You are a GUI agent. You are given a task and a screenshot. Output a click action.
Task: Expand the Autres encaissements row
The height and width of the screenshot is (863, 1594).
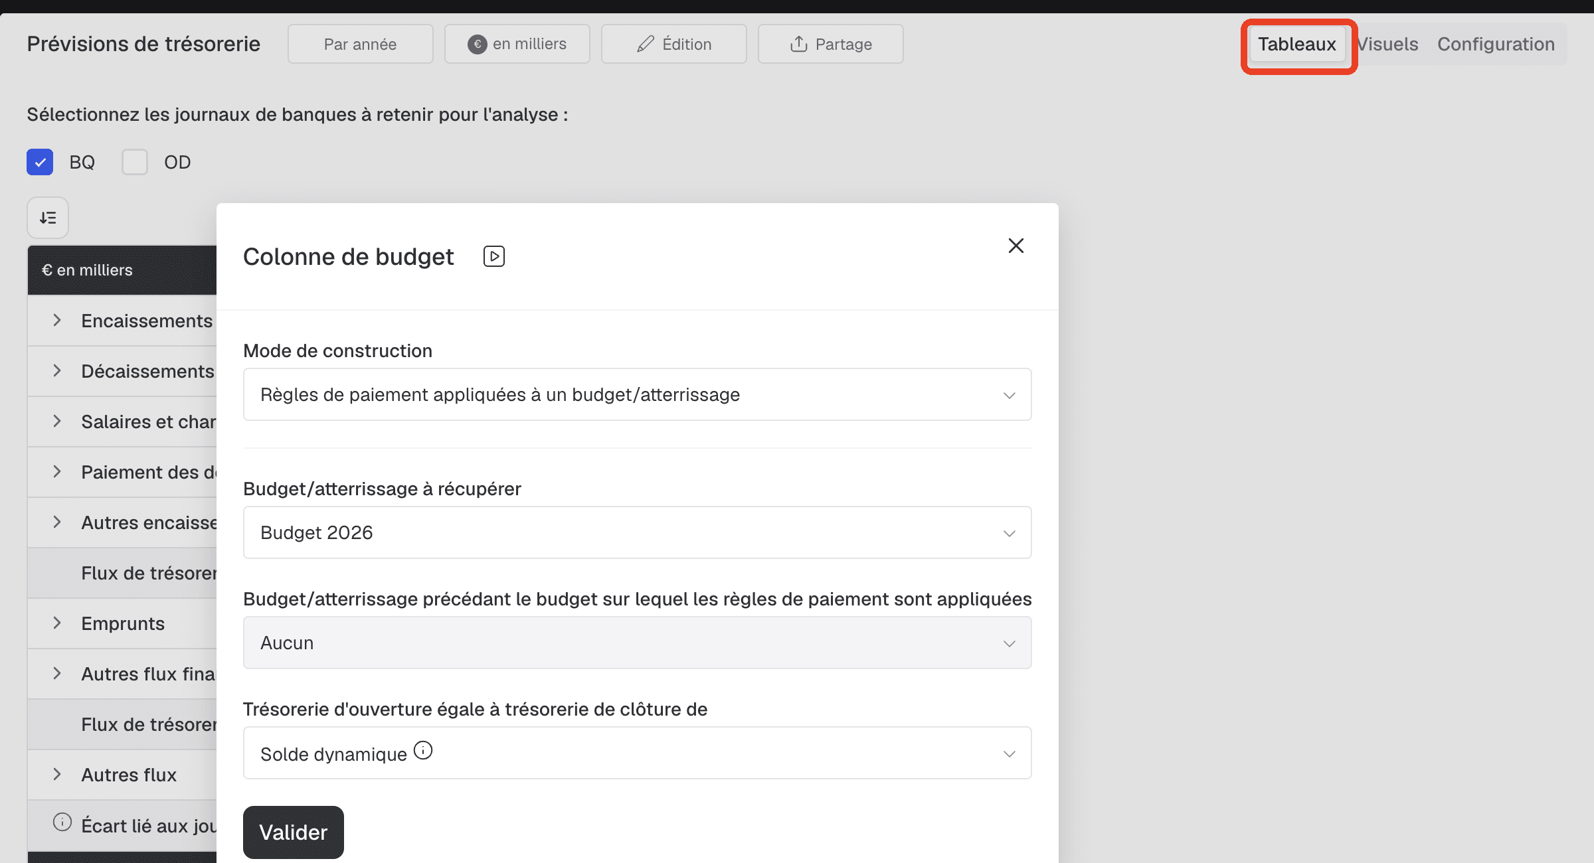(57, 522)
